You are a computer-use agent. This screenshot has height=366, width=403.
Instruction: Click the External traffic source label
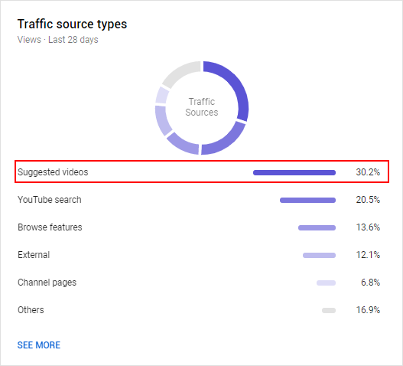[34, 255]
